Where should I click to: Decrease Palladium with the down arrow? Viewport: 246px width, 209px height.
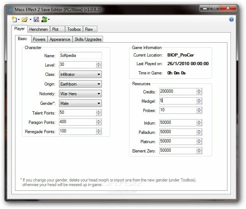coord(199,133)
